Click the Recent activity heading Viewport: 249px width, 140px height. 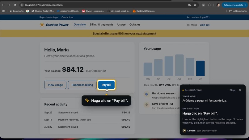click(x=56, y=104)
